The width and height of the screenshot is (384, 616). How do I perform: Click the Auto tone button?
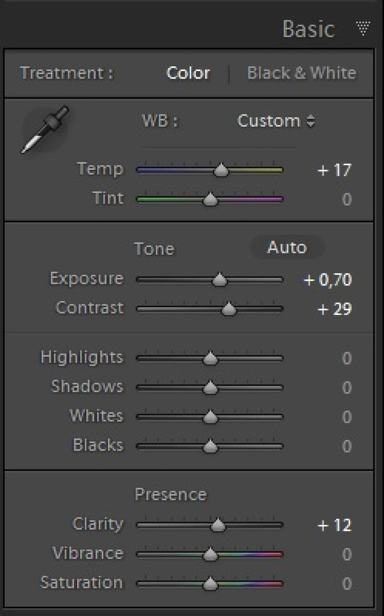[287, 247]
